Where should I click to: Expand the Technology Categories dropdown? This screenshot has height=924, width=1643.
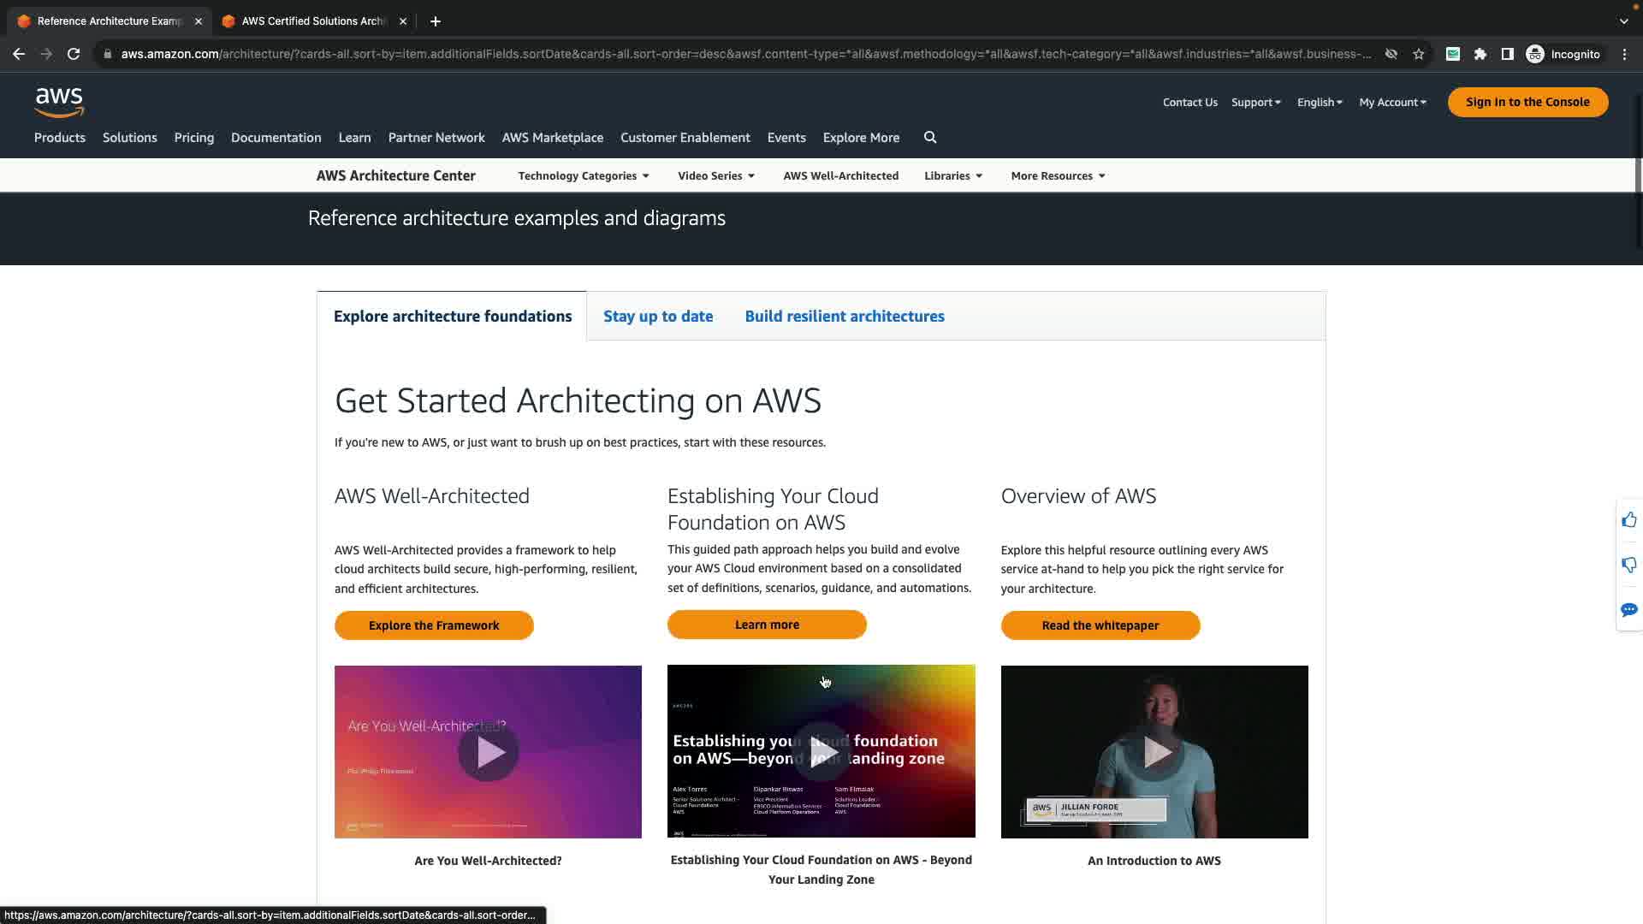(x=584, y=175)
